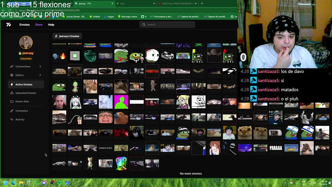Viewport: 332px width, 187px height.
Task: Select the laughing face close-up emote
Action: click(x=106, y=117)
